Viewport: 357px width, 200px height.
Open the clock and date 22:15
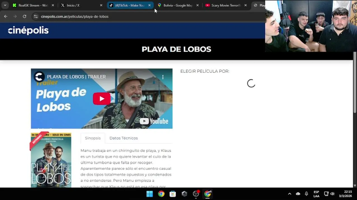point(346,194)
